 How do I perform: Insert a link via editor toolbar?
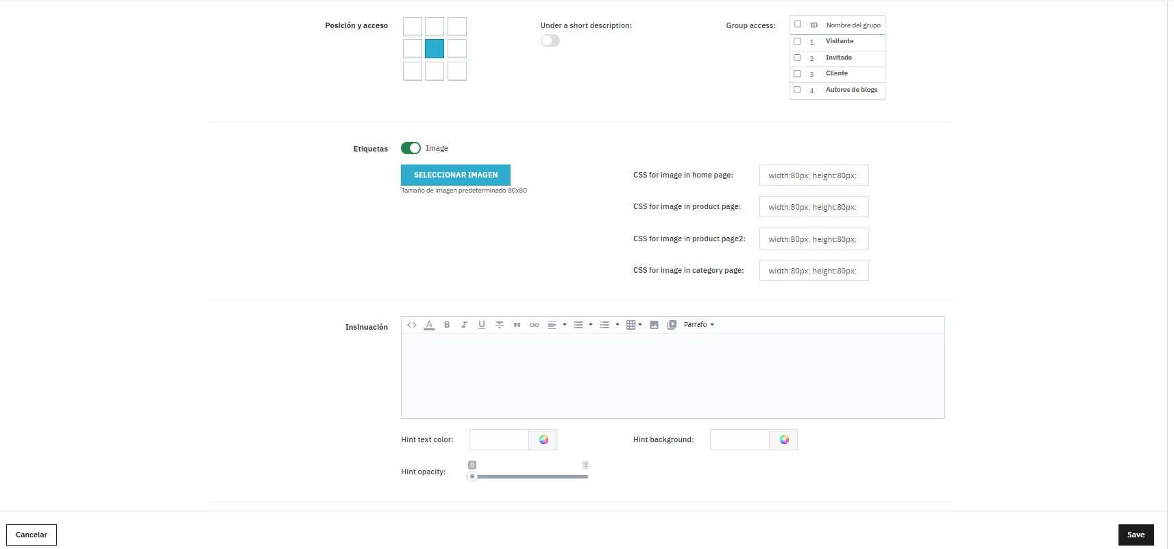[x=535, y=325]
